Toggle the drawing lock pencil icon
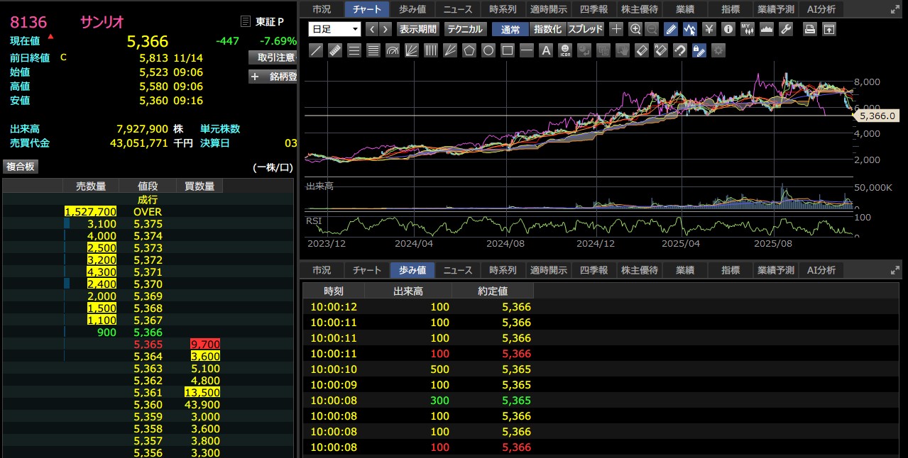The height and width of the screenshot is (458, 908). coord(699,50)
